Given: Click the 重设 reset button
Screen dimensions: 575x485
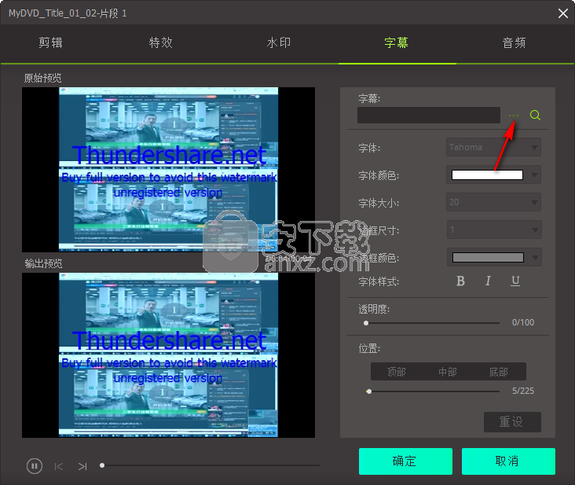Looking at the screenshot, I should [x=512, y=422].
